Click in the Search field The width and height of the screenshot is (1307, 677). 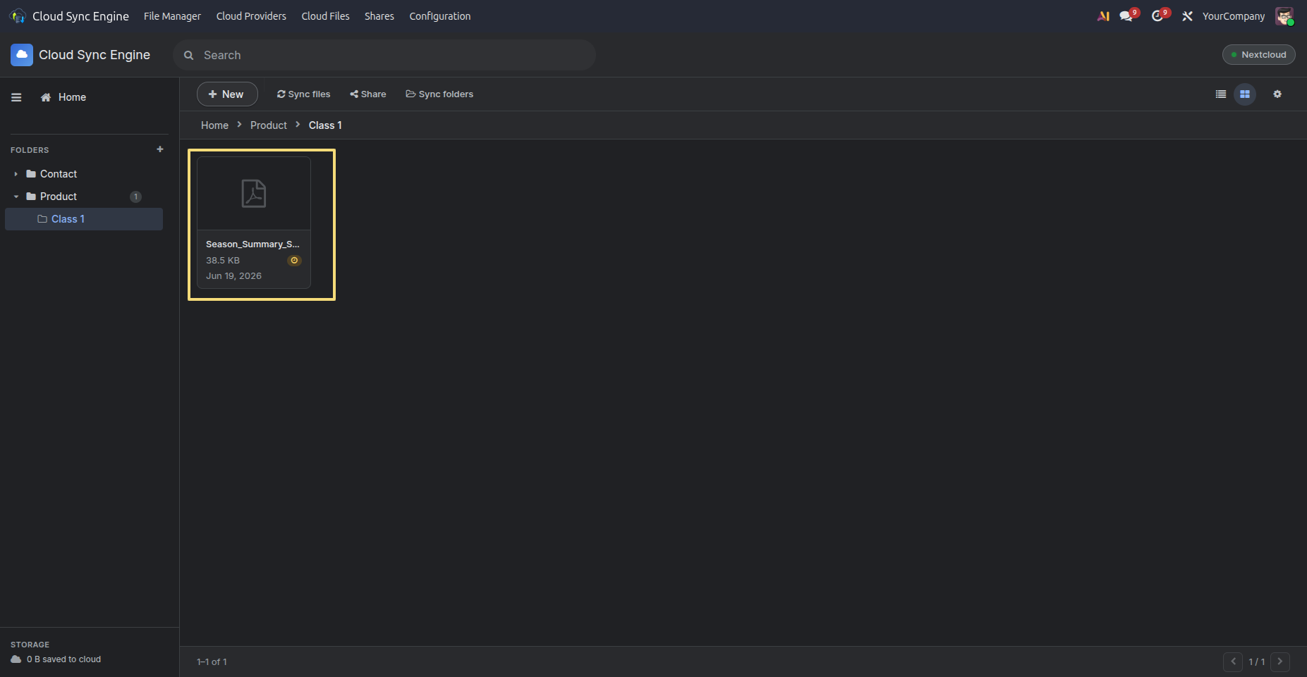[384, 55]
